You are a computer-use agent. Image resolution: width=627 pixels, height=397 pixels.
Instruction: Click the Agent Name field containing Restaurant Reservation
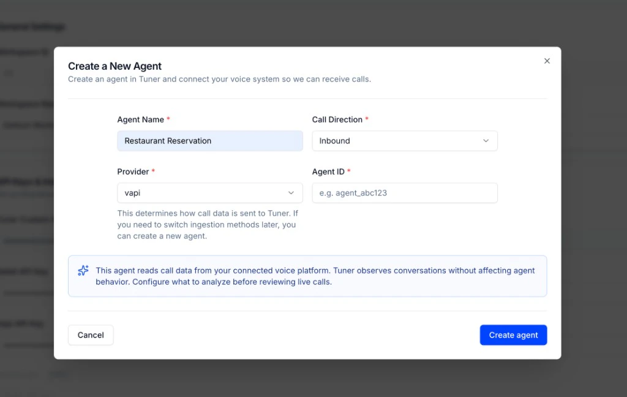pos(209,141)
